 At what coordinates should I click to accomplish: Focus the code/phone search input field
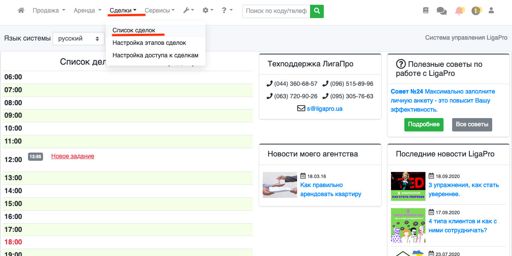pyautogui.click(x=276, y=11)
